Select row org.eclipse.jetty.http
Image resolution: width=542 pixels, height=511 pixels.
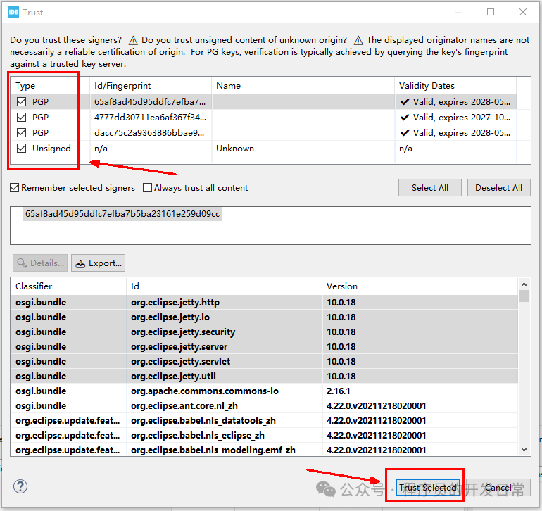[265, 302]
